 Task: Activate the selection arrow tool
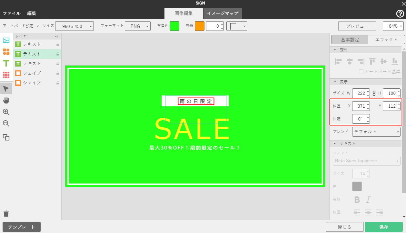(x=6, y=88)
